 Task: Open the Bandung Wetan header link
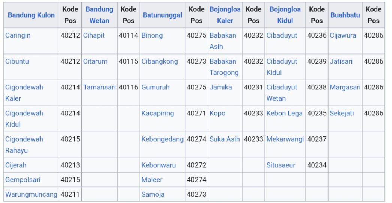[99, 15]
